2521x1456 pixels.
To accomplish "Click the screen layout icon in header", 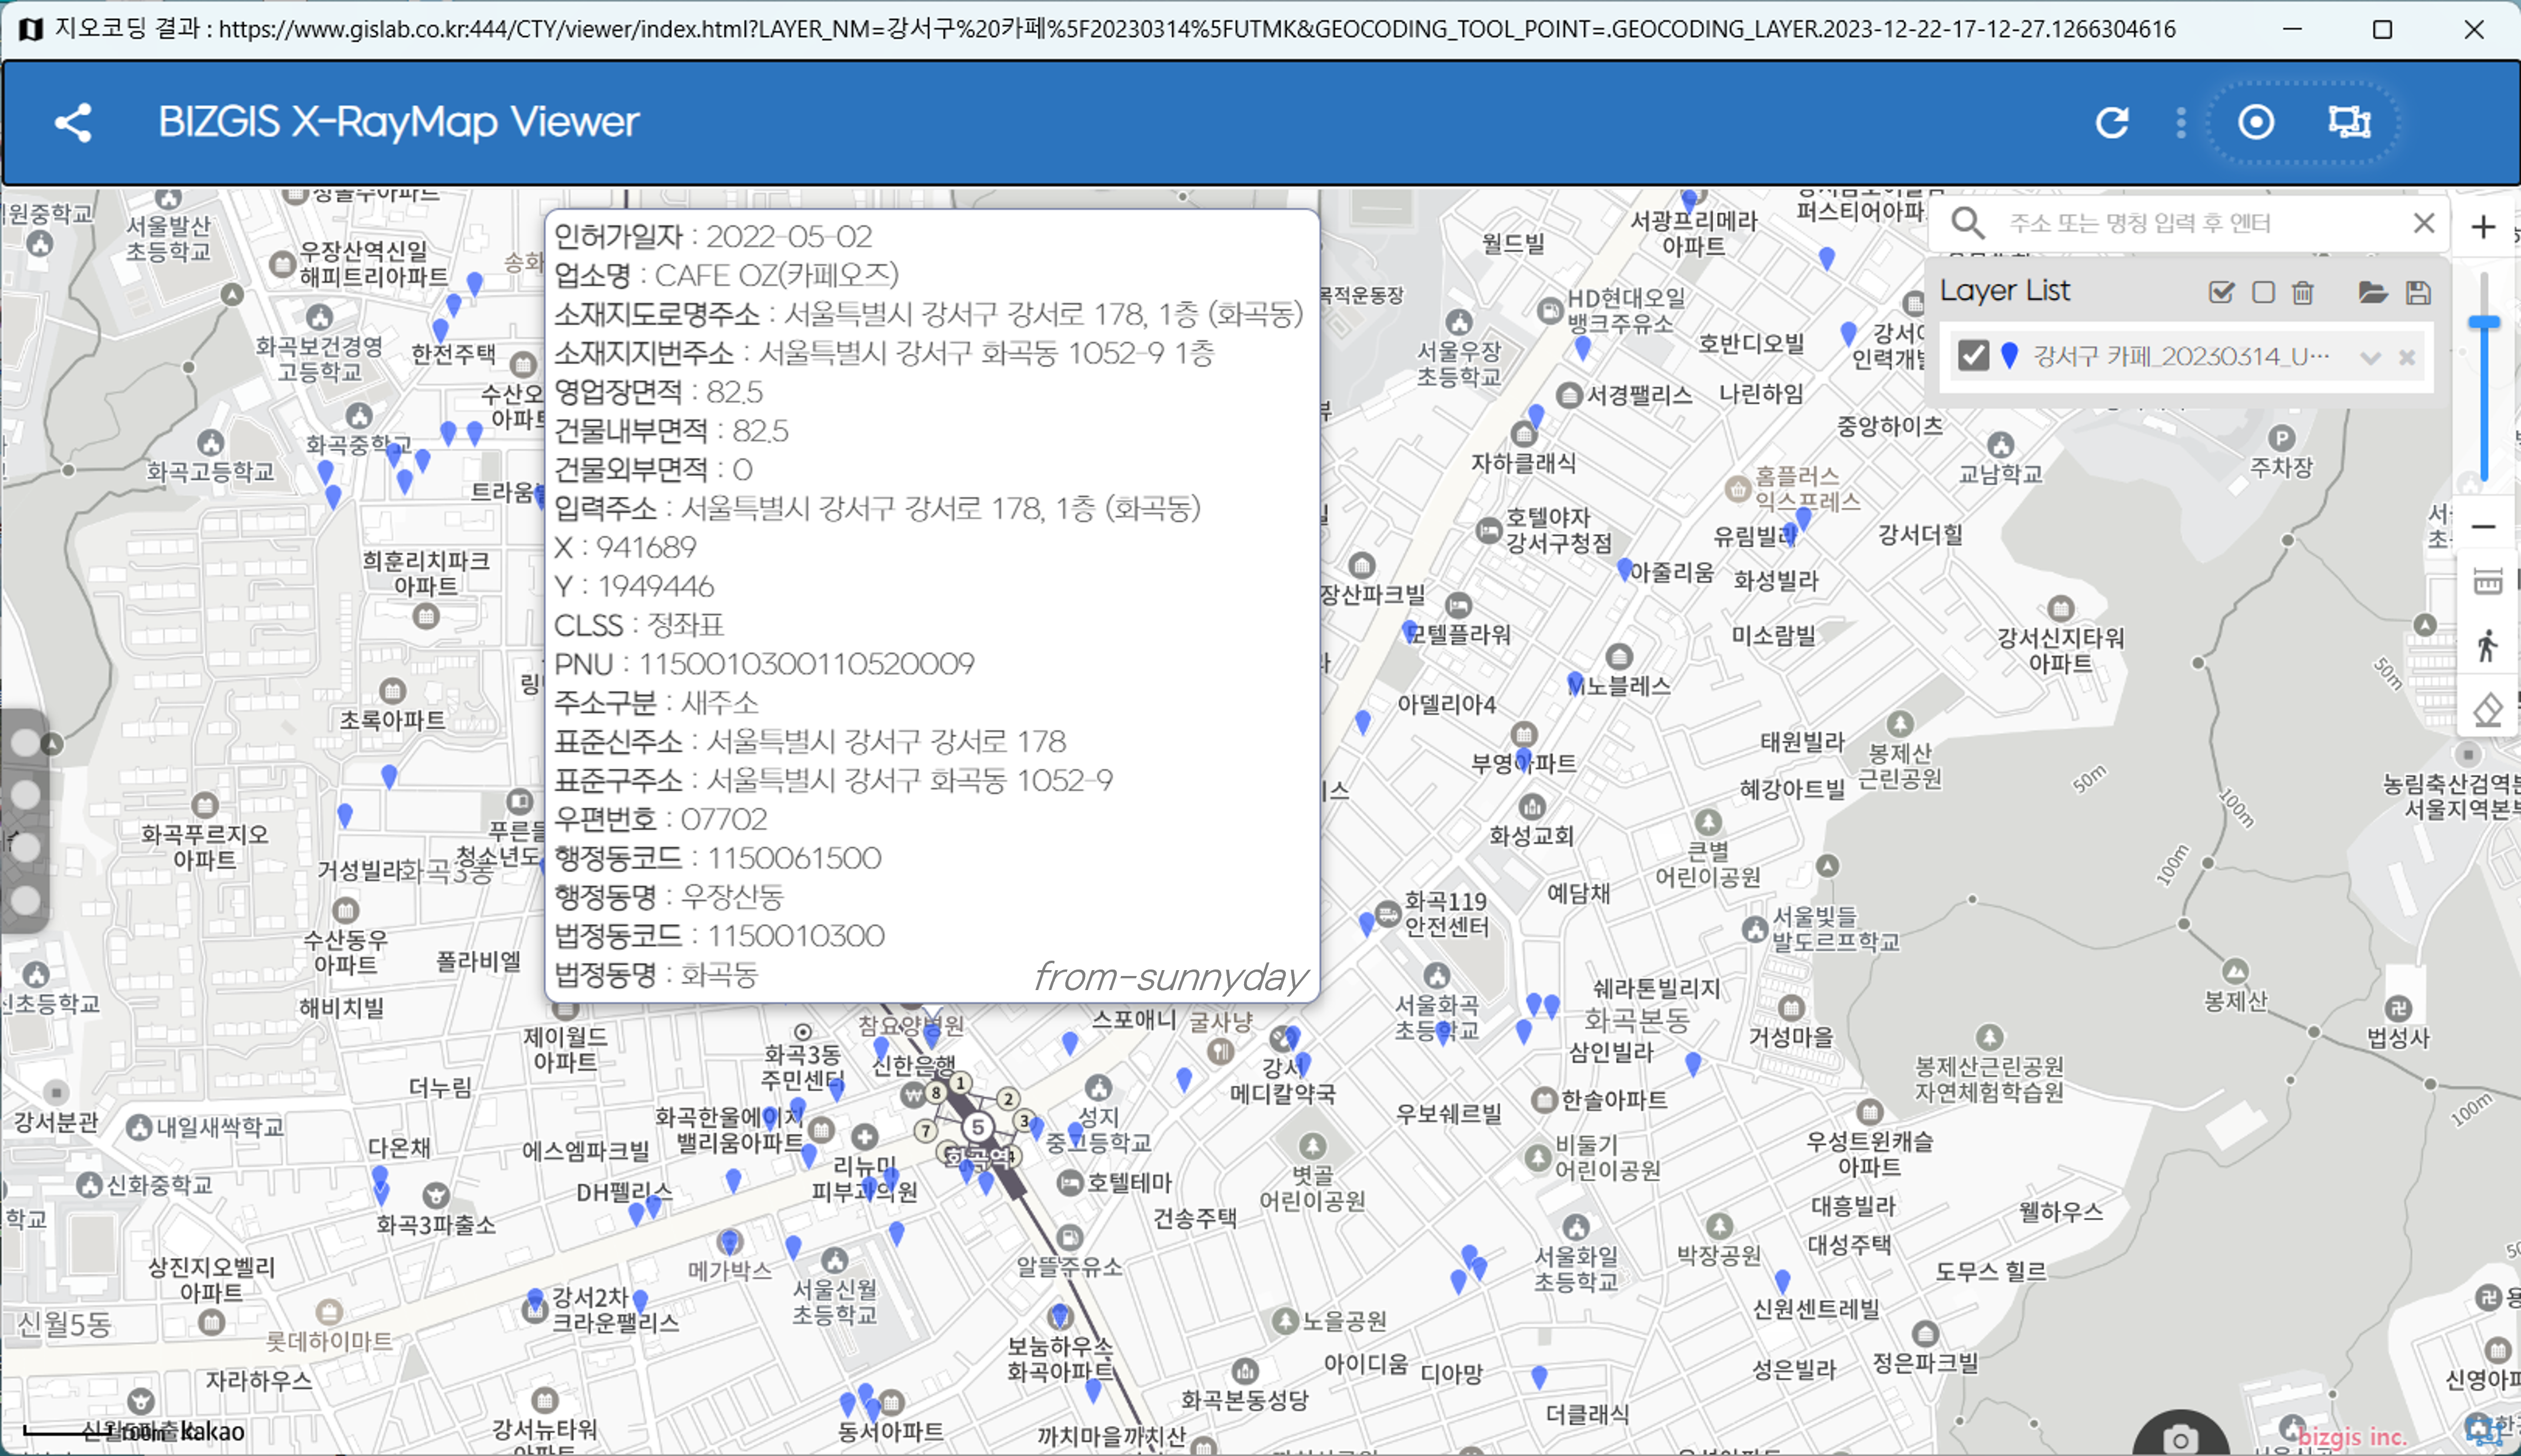I will tap(2349, 122).
